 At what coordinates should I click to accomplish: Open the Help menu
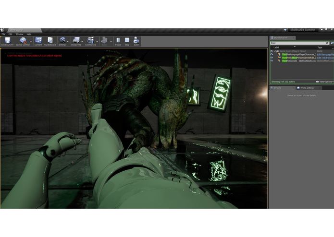click(29, 34)
